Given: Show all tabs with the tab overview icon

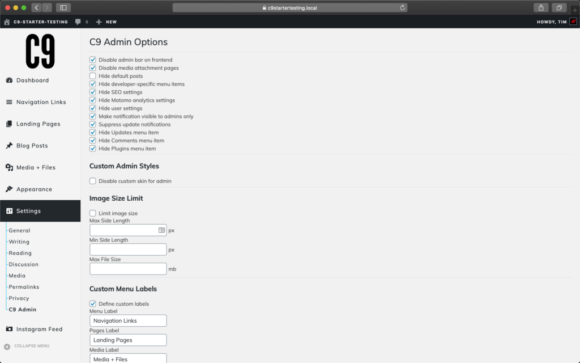Looking at the screenshot, I should pos(559,7).
